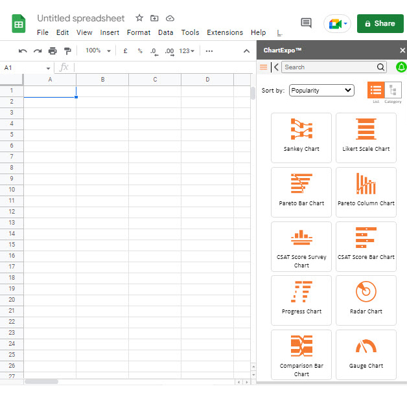Screen dimensions: 407x393
Task: Expand the 123 number format dropdown
Action: click(x=187, y=51)
